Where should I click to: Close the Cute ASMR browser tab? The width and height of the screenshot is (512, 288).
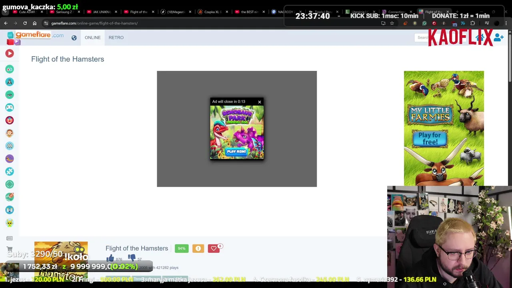42,12
